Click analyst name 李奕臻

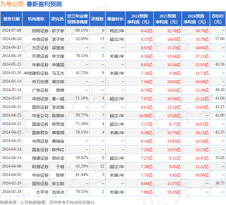pos(58,107)
